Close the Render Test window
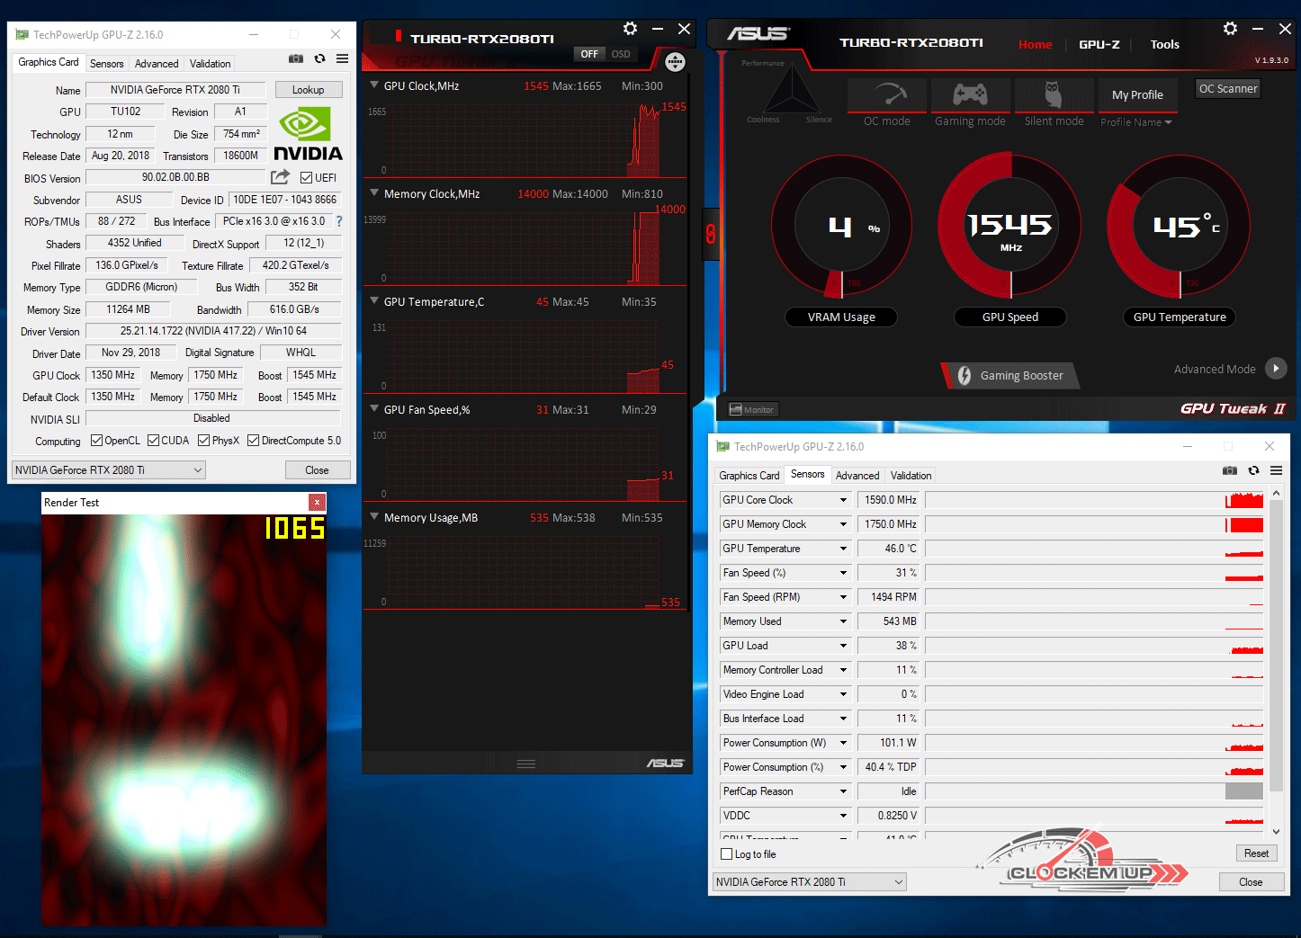The height and width of the screenshot is (938, 1301). point(317,502)
